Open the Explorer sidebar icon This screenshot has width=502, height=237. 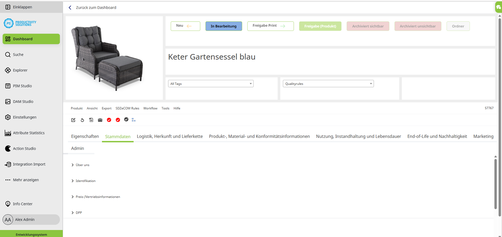[x=8, y=70]
